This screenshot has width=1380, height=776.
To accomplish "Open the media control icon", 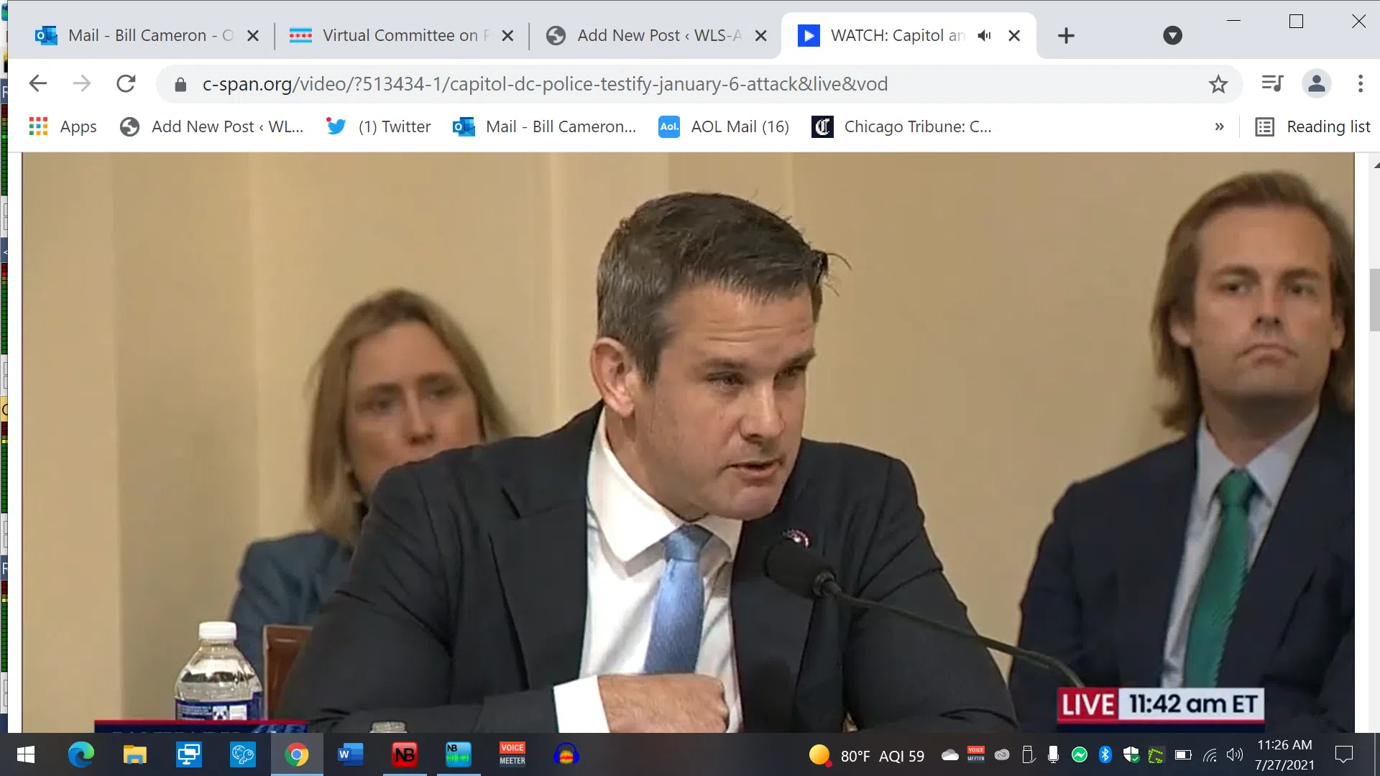I will (1272, 84).
